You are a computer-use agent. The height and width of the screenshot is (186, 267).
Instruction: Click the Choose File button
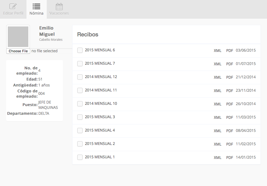(18, 51)
